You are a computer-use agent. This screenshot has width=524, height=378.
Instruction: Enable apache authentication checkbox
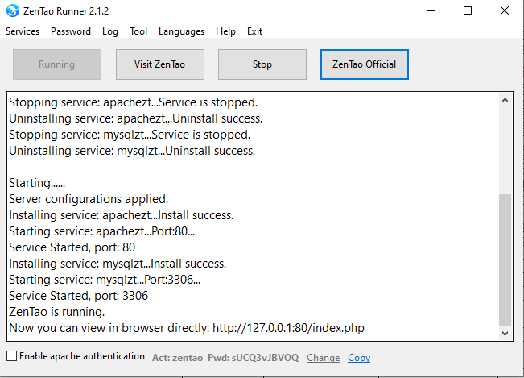tap(11, 356)
